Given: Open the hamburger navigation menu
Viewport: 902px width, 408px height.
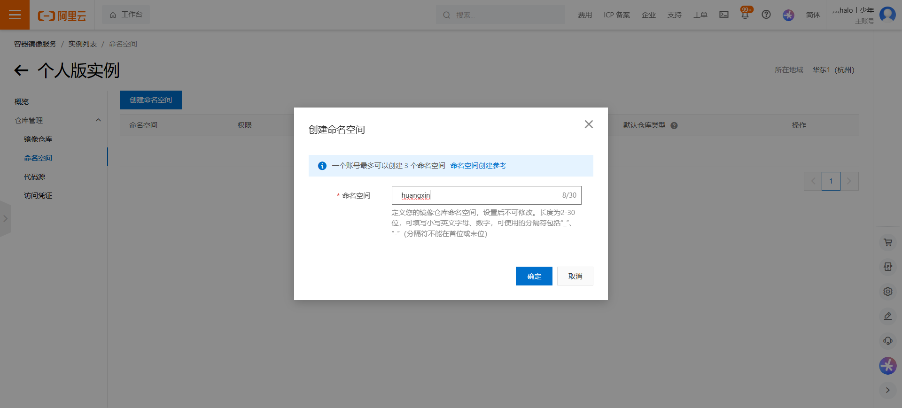Looking at the screenshot, I should point(15,15).
